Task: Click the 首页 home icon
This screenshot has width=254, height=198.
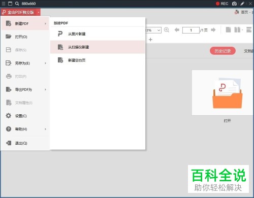Action: tap(237, 12)
